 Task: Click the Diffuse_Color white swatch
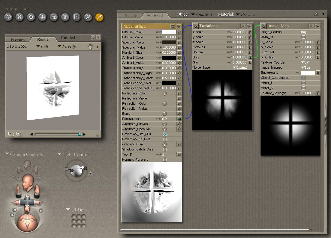point(169,32)
